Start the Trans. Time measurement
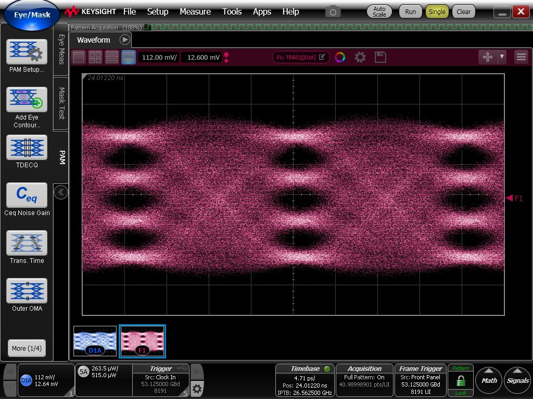The width and height of the screenshot is (533, 399). (27, 243)
